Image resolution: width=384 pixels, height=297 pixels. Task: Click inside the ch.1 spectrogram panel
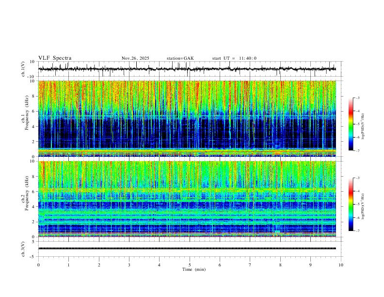[187, 118]
